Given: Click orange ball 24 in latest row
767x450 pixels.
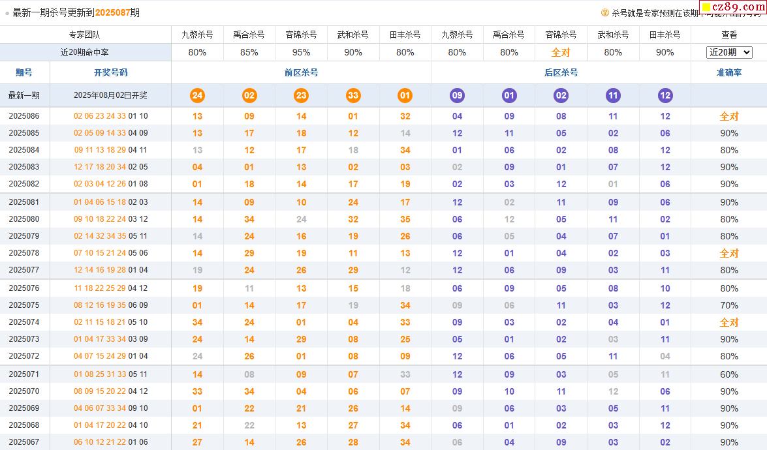Looking at the screenshot, I should point(197,95).
